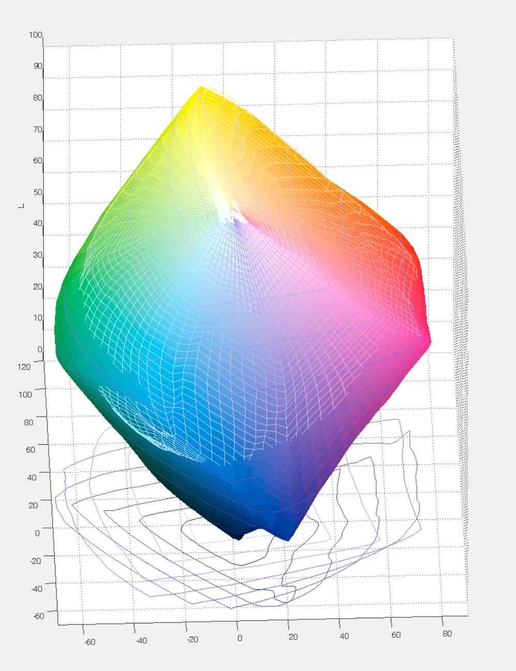Image resolution: width=516 pixels, height=671 pixels.
Task: Select the 120 tick label on the left axis
Action: tap(25, 366)
